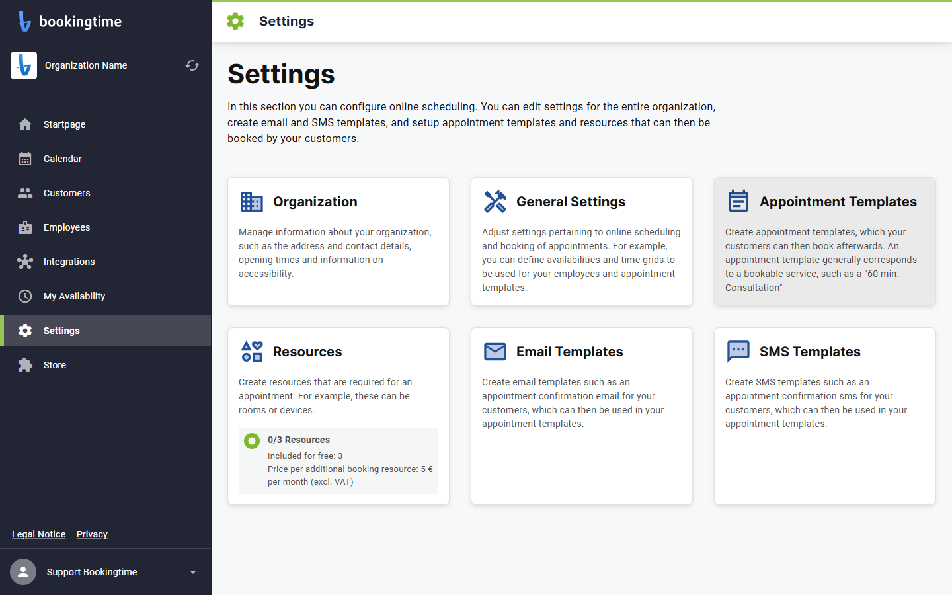Click the Settings breadcrumb title in header

click(287, 21)
